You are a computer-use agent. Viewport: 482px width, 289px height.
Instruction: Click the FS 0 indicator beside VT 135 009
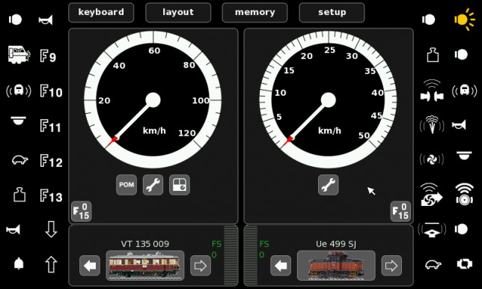[x=216, y=249]
